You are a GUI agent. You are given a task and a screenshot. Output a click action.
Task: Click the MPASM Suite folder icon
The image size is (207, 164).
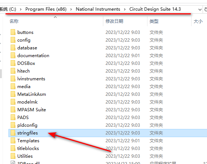(x=13, y=109)
